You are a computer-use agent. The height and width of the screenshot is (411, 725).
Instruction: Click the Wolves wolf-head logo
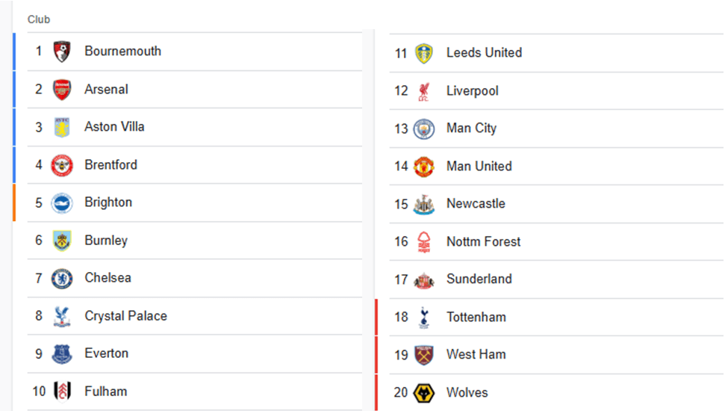pos(424,393)
